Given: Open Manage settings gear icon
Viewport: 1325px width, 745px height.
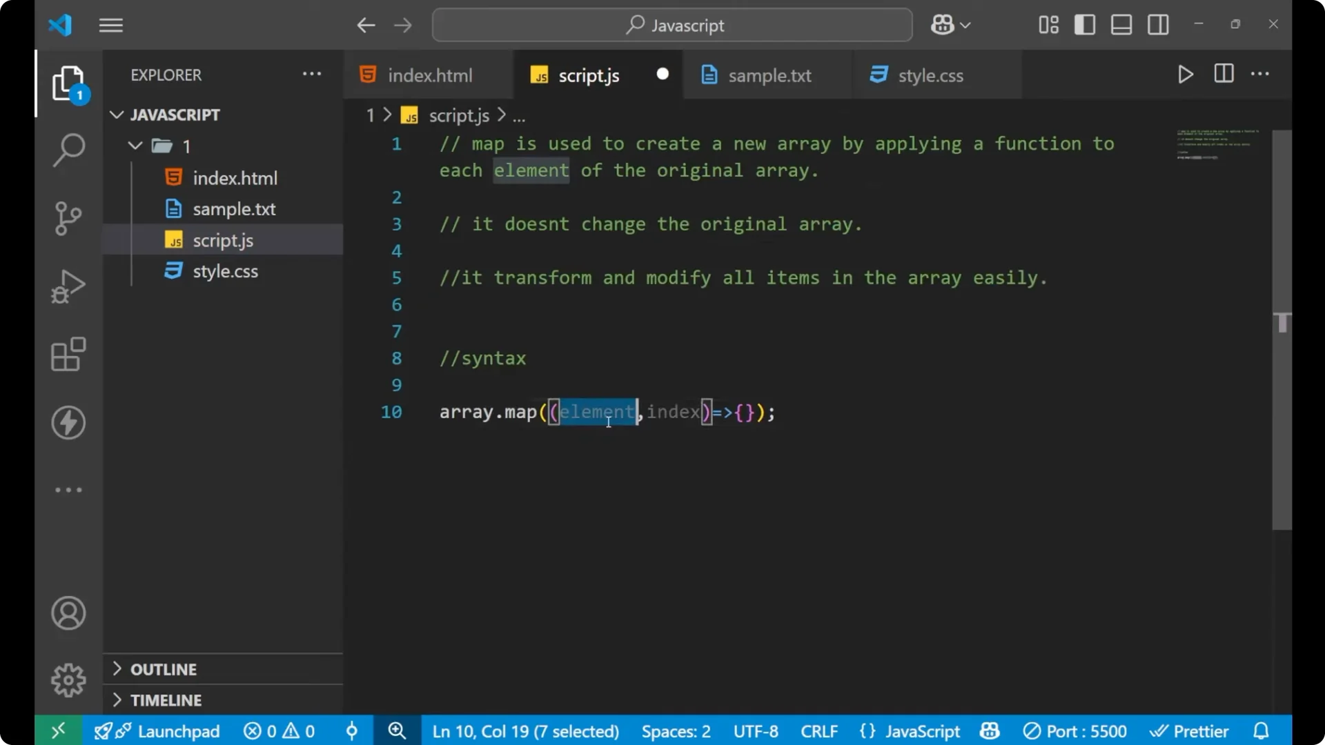Looking at the screenshot, I should (x=68, y=679).
